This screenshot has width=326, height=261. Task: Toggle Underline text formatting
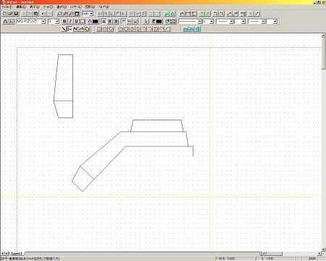pos(76,22)
